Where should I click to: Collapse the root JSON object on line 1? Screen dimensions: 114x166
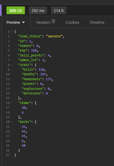point(12,31)
